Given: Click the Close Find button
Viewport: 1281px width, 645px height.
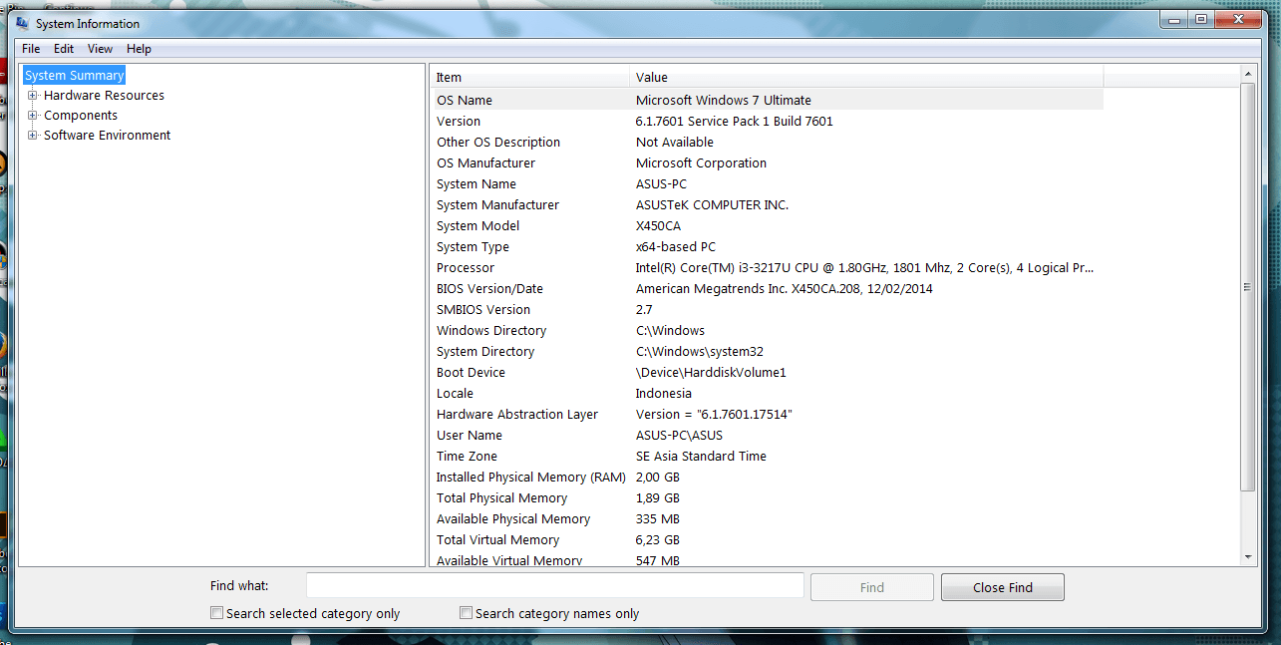Looking at the screenshot, I should click(x=1003, y=587).
